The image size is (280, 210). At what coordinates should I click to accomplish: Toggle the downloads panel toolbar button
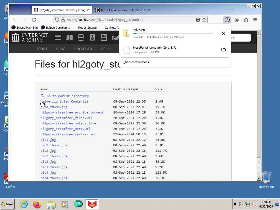pyautogui.click(x=227, y=20)
